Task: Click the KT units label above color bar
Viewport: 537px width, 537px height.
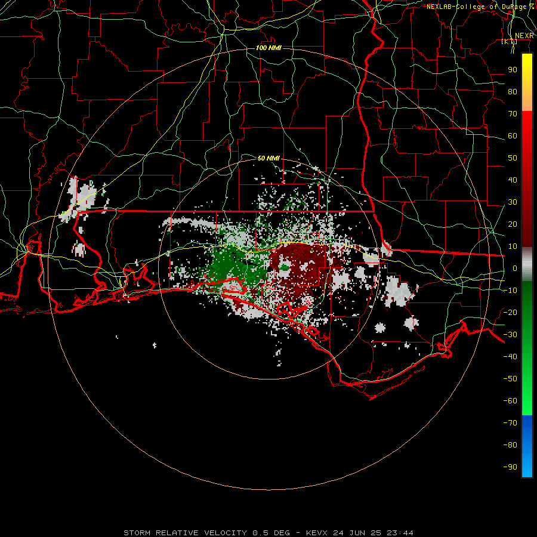Action: point(510,41)
